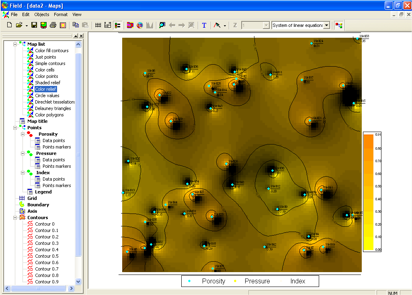Screen dimensions: 412x295
Task: Click the Open folder toolbar icon
Action: tap(19, 25)
